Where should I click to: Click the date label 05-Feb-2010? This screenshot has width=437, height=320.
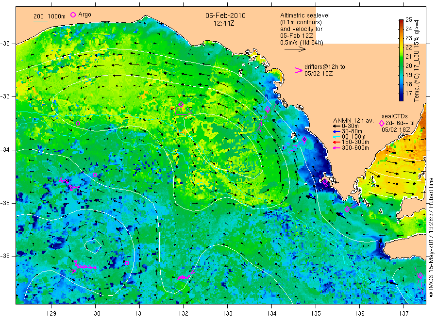click(x=225, y=16)
